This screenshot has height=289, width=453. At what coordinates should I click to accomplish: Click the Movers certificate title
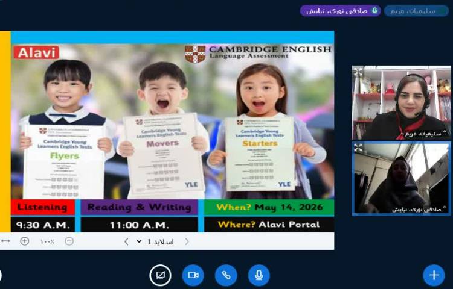[x=162, y=143]
